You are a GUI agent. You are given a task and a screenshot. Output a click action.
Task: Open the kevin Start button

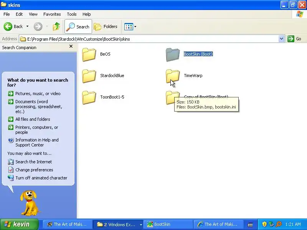coord(19,224)
